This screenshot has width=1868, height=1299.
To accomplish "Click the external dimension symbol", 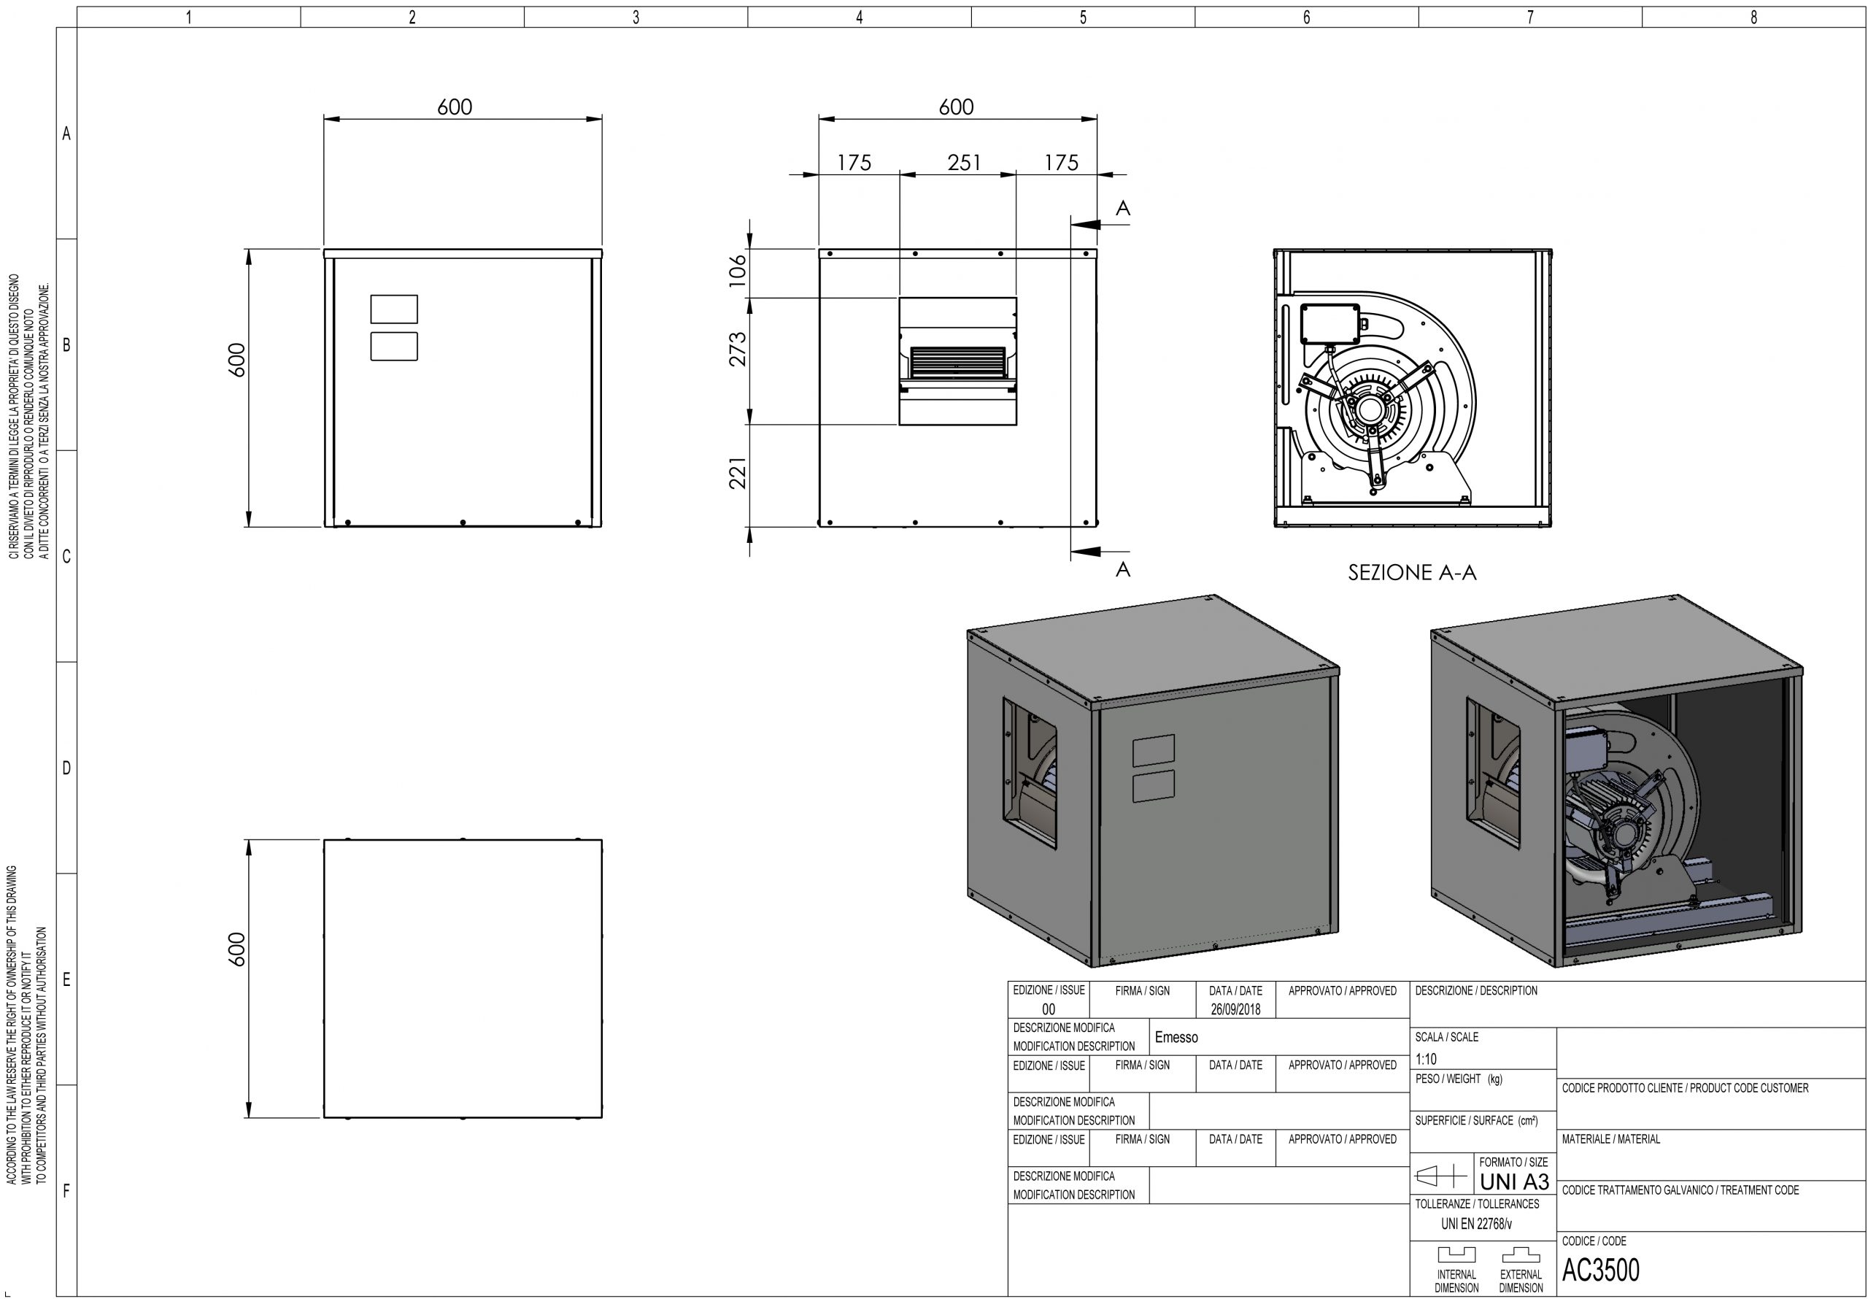I will tap(1521, 1254).
